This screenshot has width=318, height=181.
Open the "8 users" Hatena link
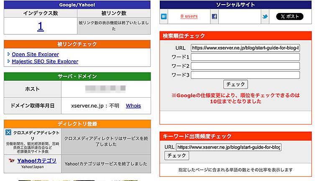pyautogui.click(x=189, y=16)
